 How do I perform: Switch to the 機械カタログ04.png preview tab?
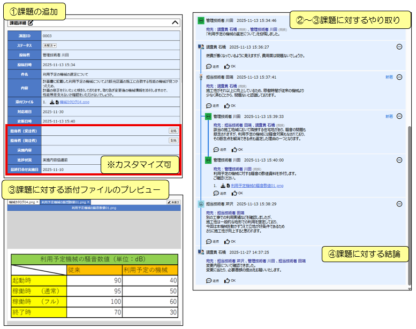tap(21, 202)
